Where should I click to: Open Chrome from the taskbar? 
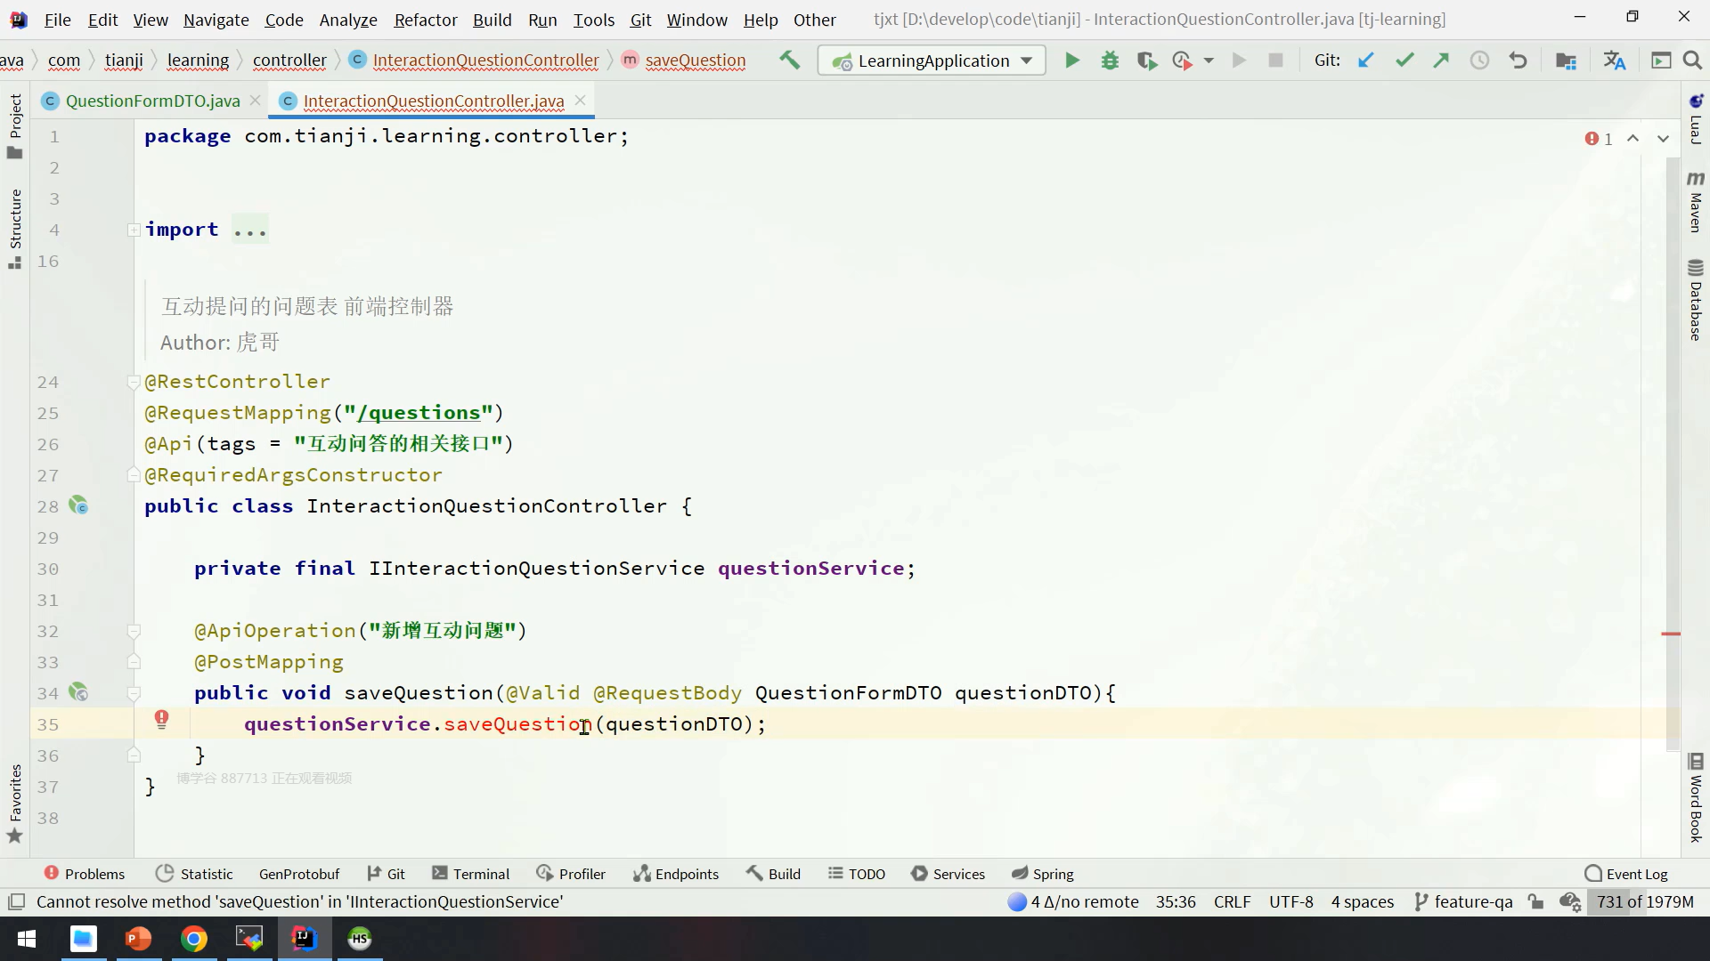tap(194, 939)
